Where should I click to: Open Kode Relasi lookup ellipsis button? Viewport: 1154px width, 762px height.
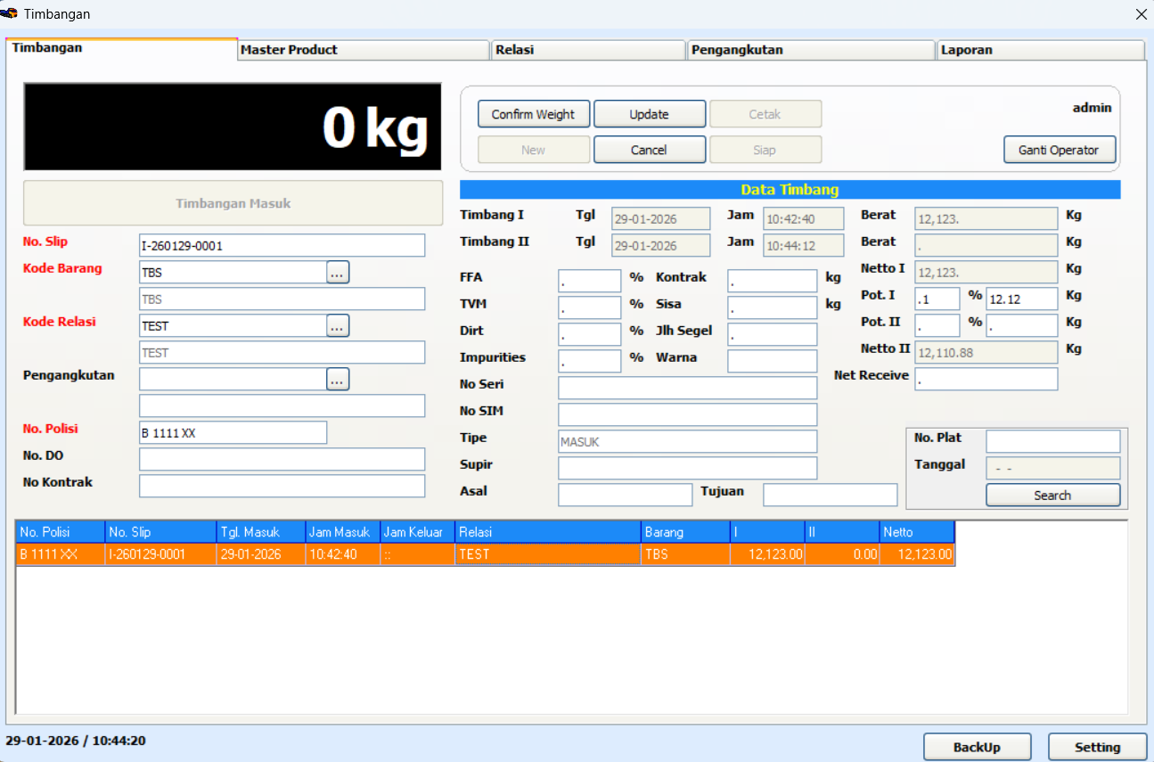point(338,326)
